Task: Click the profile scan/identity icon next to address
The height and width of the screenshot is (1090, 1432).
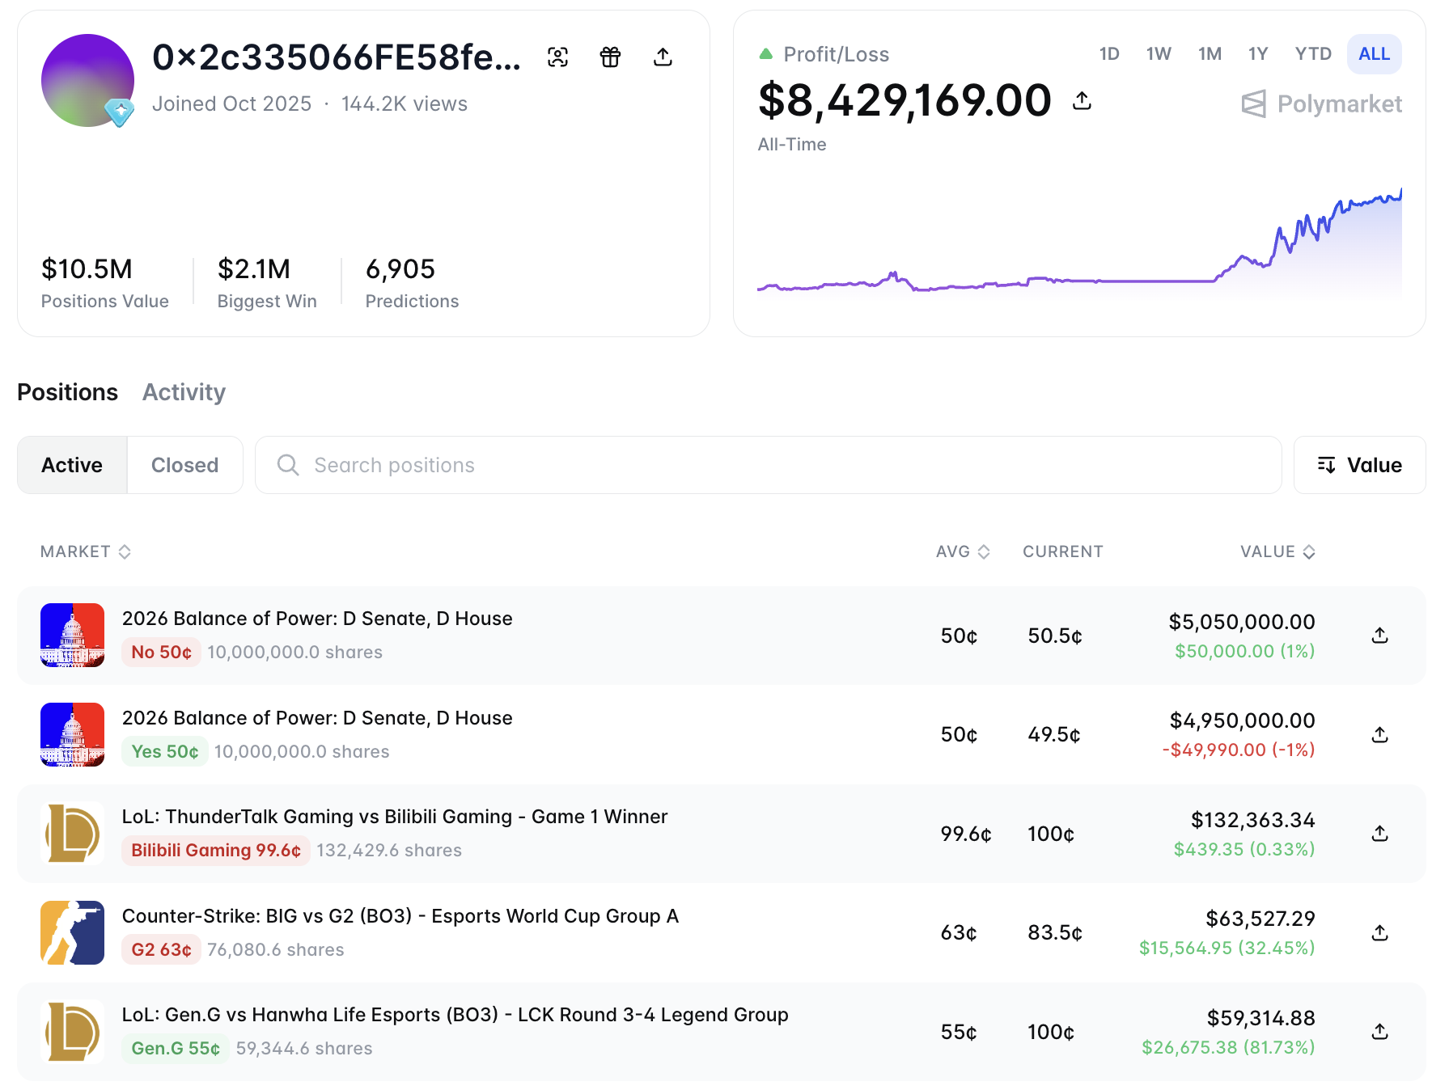Action: click(x=557, y=57)
